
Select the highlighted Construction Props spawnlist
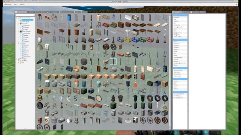click(27, 20)
